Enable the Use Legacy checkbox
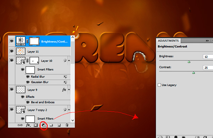The image size is (213, 138). (159, 85)
